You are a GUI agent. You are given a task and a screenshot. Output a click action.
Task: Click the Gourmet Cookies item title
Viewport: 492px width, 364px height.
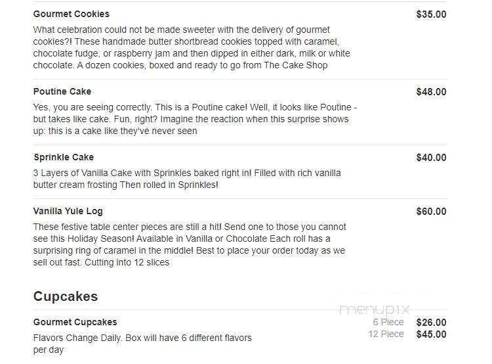coord(72,14)
